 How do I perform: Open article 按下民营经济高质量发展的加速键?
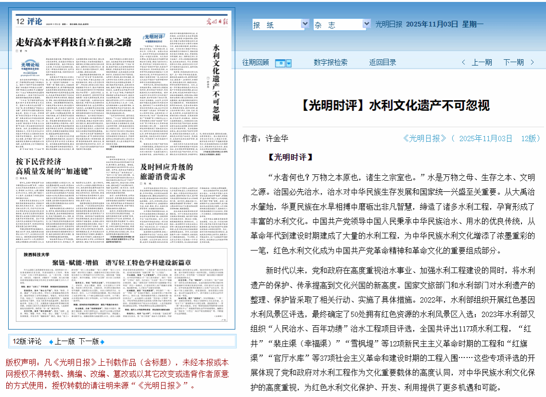52,167
